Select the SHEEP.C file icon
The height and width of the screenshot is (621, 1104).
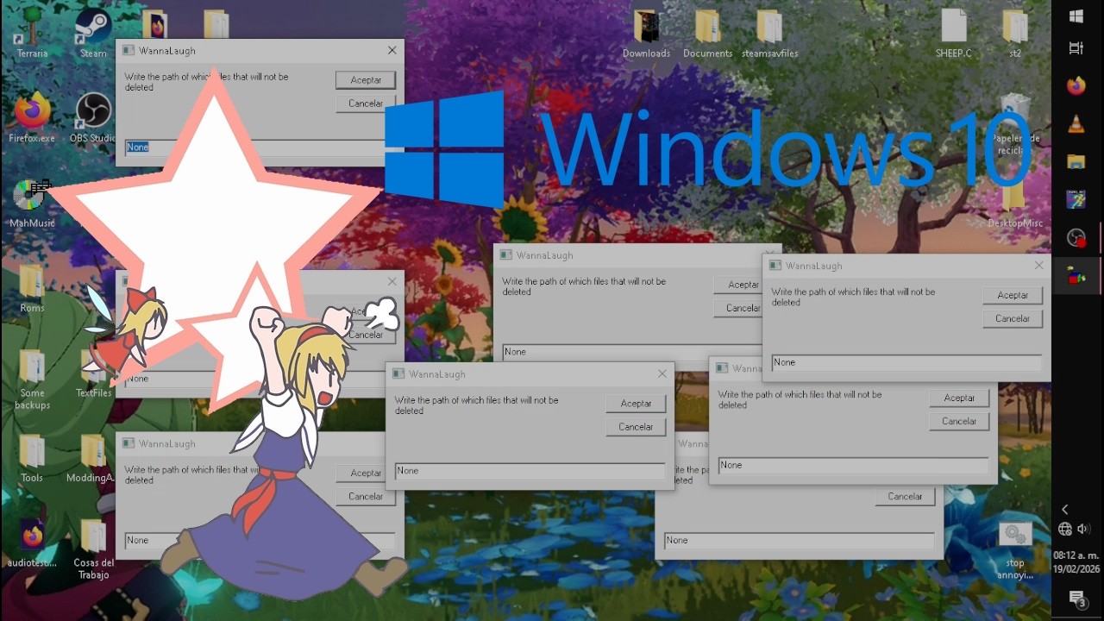(x=954, y=33)
